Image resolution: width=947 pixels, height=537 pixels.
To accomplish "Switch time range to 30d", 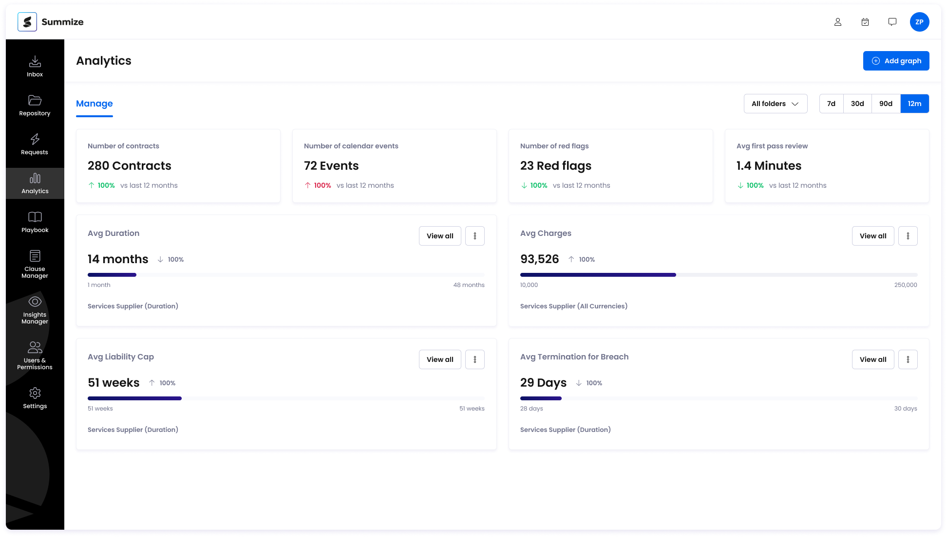I will tap(857, 104).
